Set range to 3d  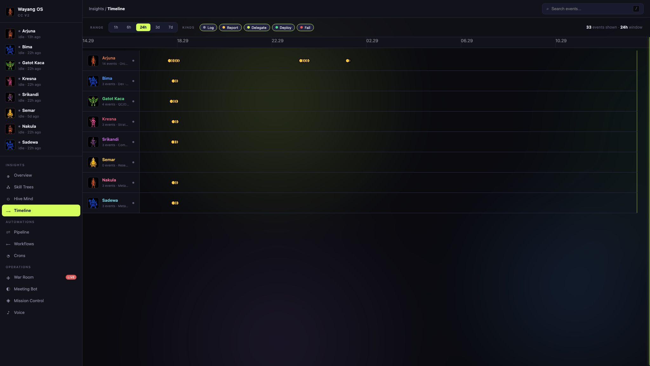[157, 27]
